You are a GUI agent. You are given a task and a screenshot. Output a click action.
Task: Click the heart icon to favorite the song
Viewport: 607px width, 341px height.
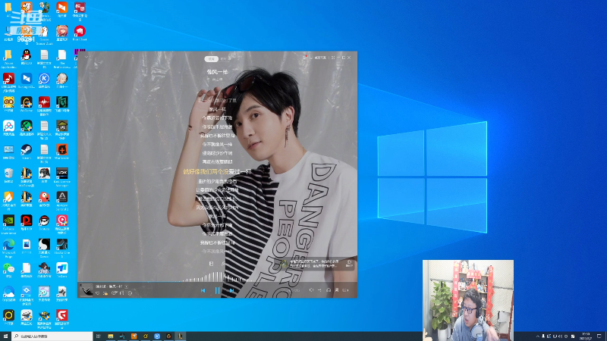[98, 293]
